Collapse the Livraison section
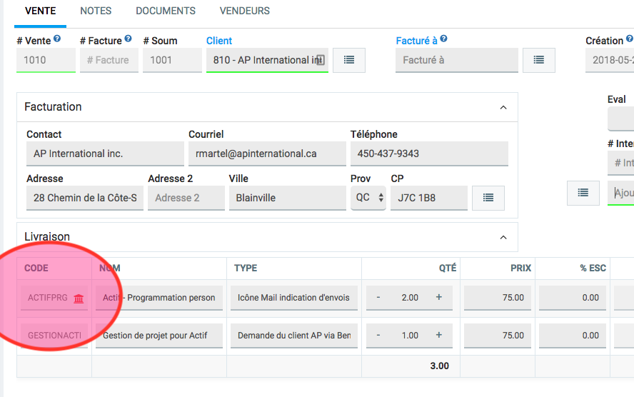634x397 pixels. tap(503, 238)
